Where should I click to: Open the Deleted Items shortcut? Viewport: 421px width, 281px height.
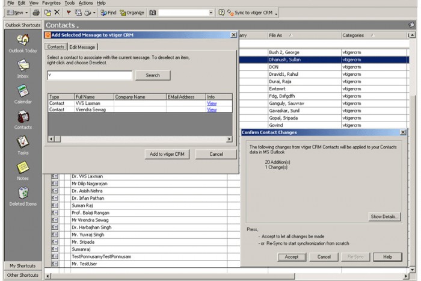tap(23, 197)
